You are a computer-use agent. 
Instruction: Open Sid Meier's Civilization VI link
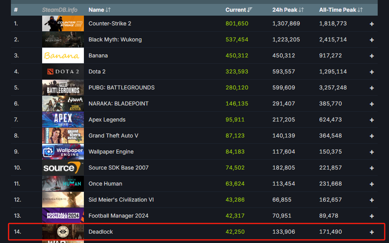pyautogui.click(x=121, y=200)
